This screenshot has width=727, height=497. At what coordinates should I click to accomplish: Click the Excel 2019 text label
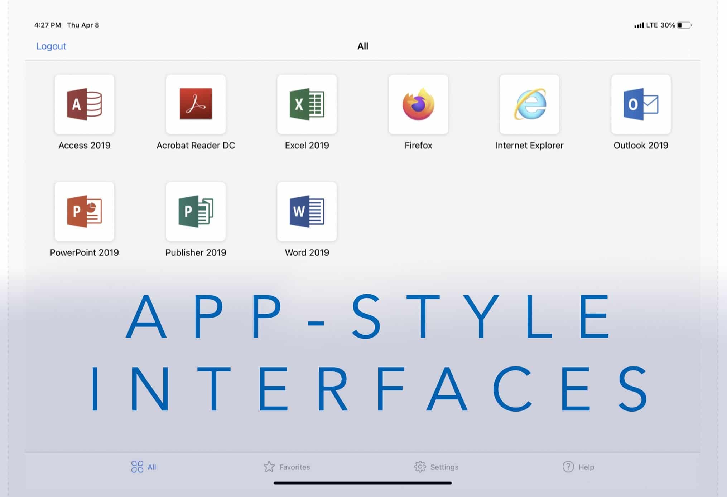pyautogui.click(x=307, y=145)
